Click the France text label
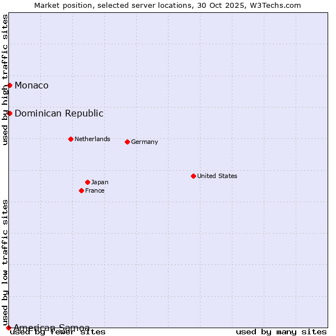 [95, 190]
